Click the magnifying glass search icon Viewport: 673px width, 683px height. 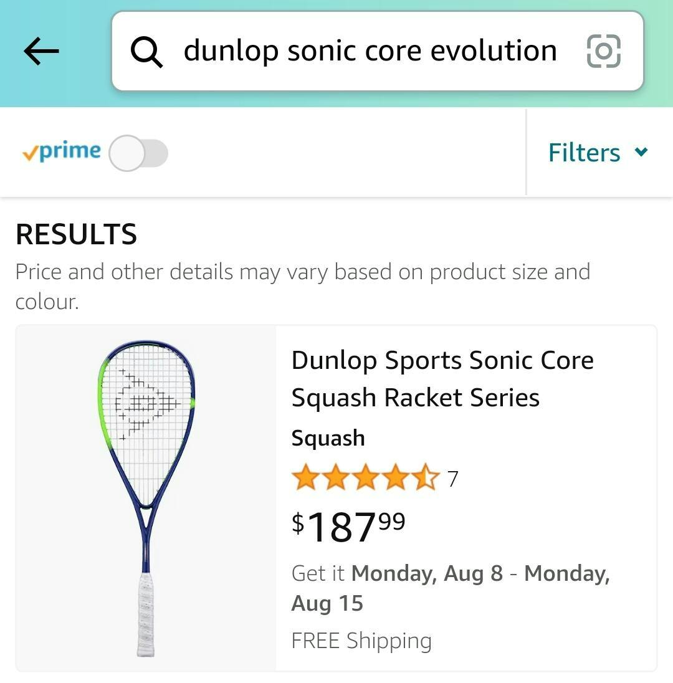pos(146,51)
